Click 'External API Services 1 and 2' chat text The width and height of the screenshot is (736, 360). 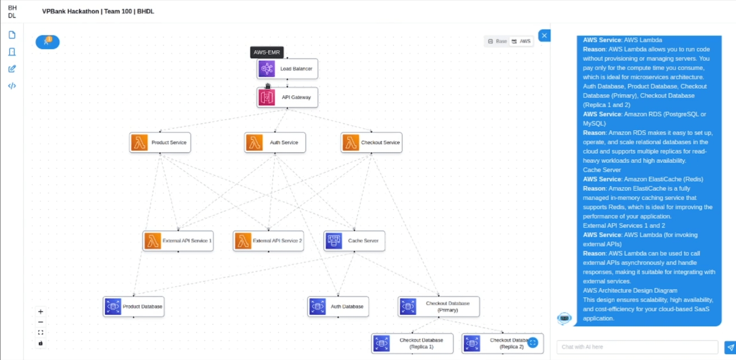tap(624, 226)
